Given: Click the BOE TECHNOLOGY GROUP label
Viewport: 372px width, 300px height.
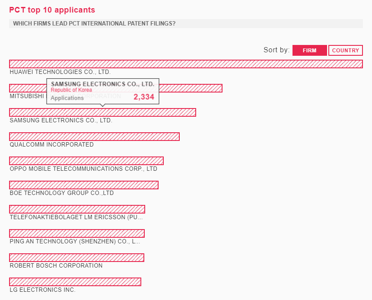Looking at the screenshot, I should click(x=62, y=193).
